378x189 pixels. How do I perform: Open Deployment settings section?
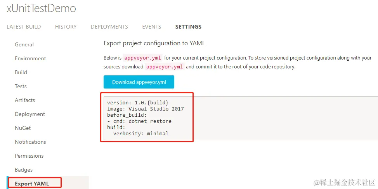click(29, 114)
